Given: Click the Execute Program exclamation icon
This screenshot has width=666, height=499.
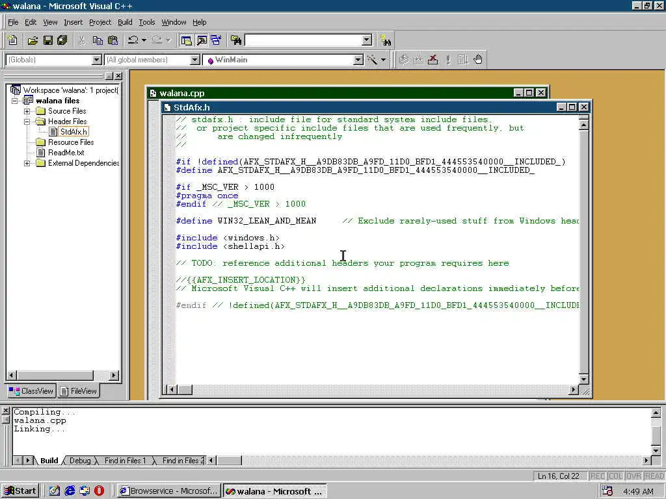Looking at the screenshot, I should (448, 60).
